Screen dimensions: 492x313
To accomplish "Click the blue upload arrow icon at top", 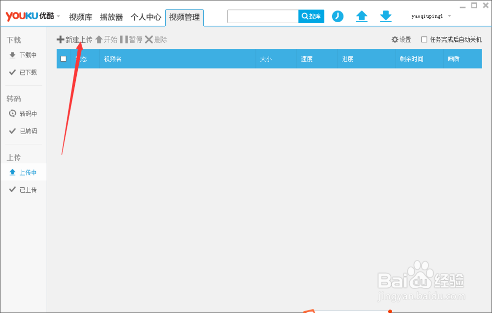I will [362, 16].
